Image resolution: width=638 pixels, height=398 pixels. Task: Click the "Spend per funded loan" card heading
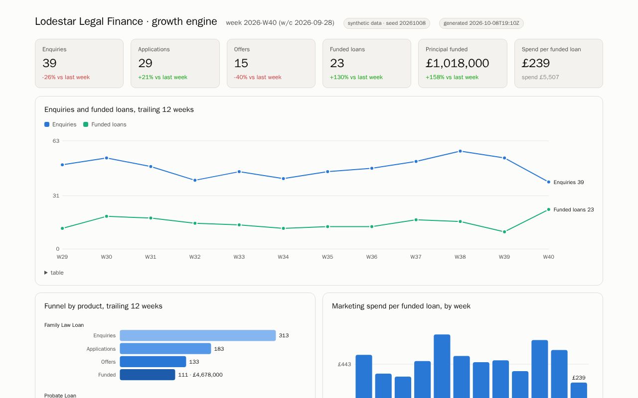pos(551,49)
